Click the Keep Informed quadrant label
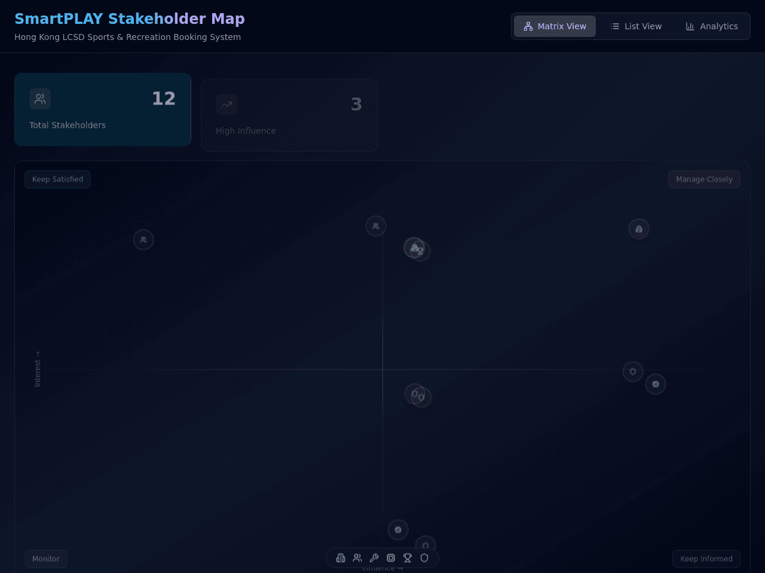Viewport: 765px width, 573px height. pos(706,559)
